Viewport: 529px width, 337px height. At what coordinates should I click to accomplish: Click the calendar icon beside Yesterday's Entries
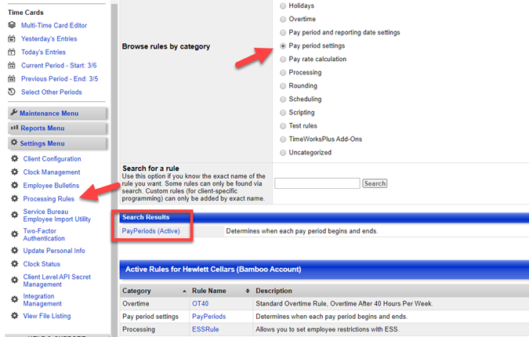click(12, 38)
